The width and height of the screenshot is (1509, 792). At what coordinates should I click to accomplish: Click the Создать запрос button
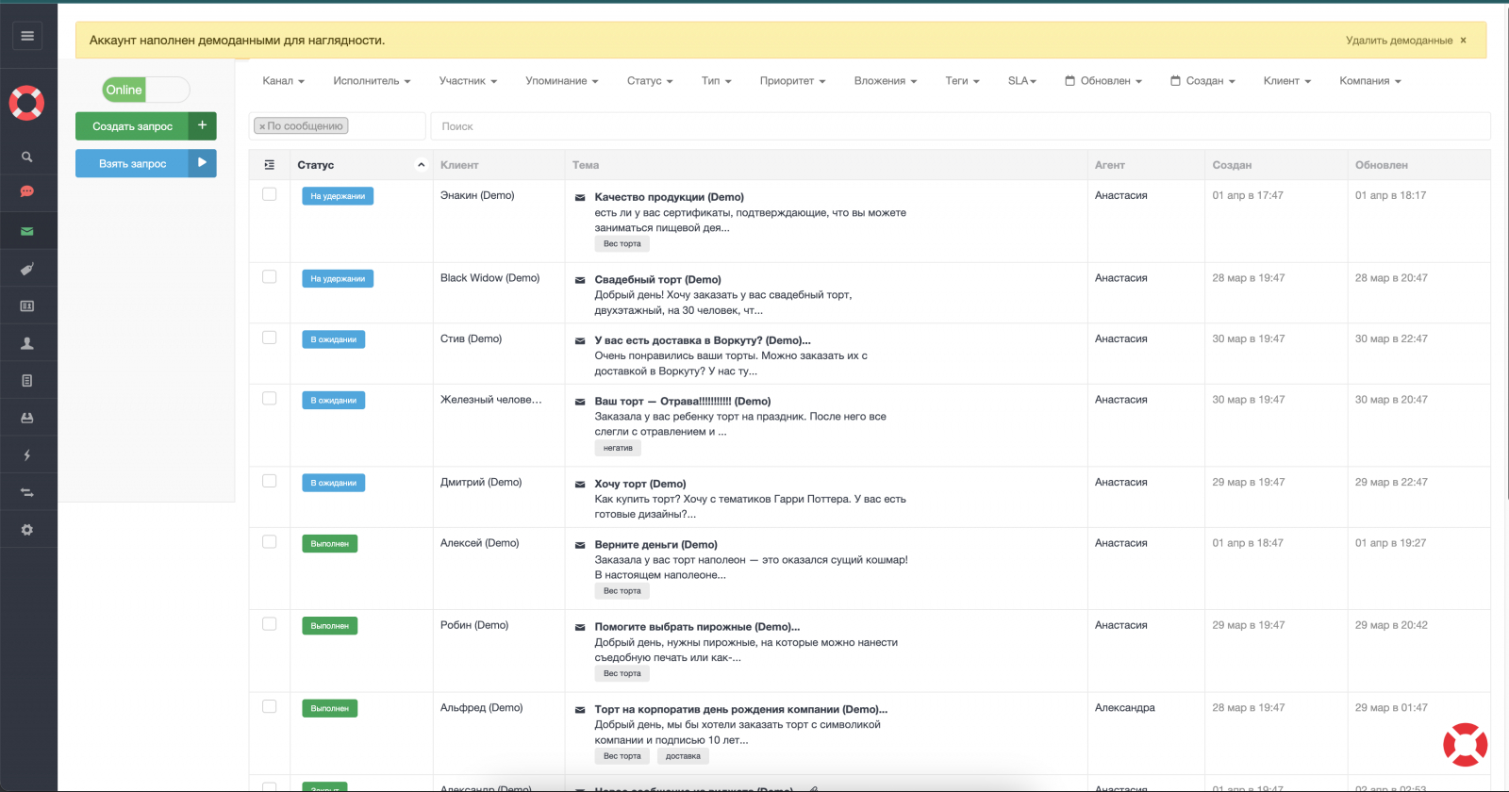[x=133, y=126]
